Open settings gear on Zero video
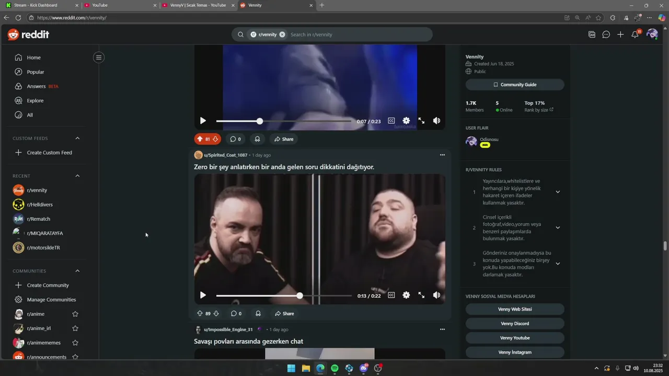669x376 pixels. [x=406, y=295]
